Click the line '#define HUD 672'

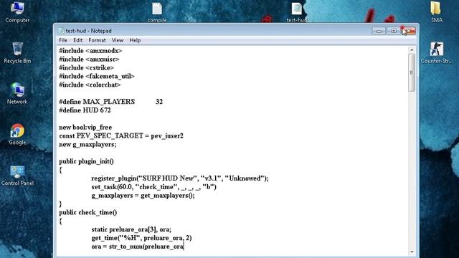[85, 110]
